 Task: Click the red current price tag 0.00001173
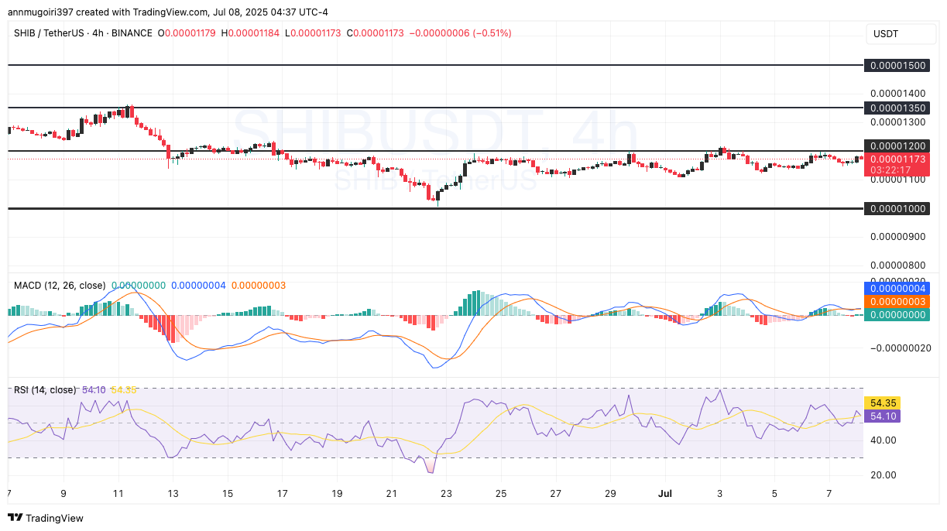click(x=896, y=159)
